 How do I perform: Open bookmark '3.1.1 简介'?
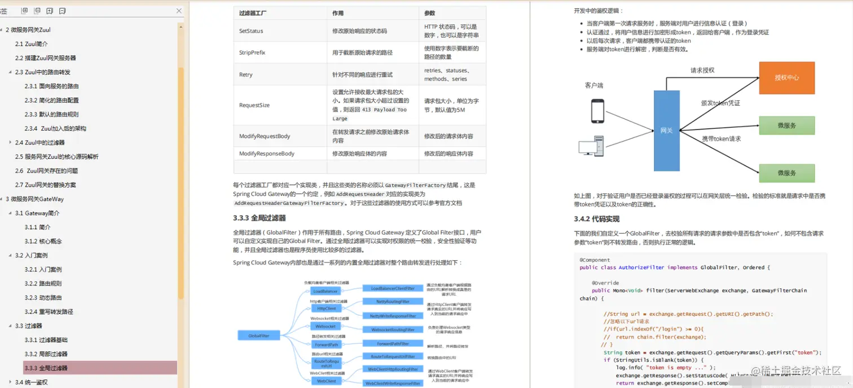click(x=38, y=227)
